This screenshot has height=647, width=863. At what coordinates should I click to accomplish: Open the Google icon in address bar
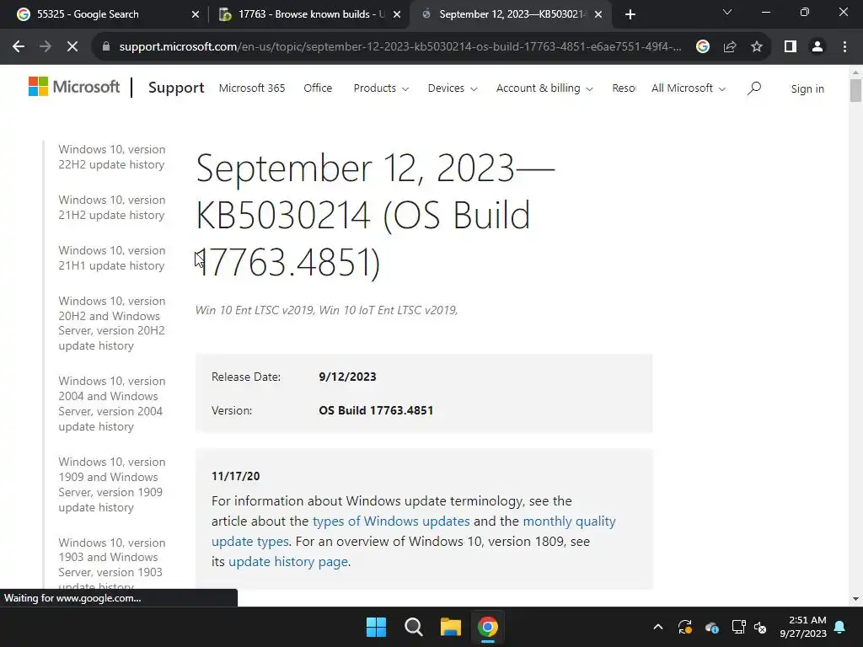(x=702, y=47)
